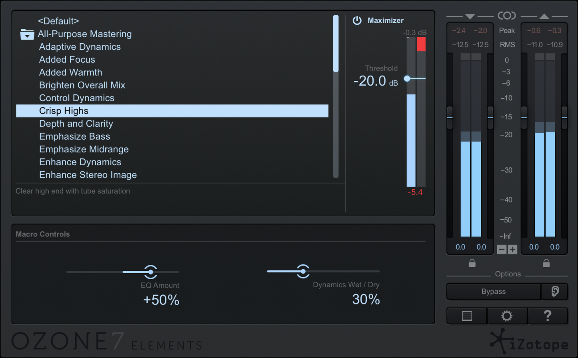Toggle the output gain lock icon
The image size is (578, 358).
coord(546,263)
